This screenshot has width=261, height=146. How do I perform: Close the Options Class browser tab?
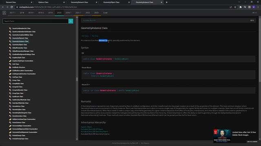point(64,2)
